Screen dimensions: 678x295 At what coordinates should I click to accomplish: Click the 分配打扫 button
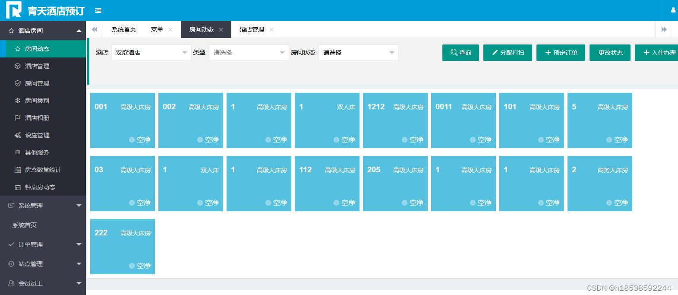(508, 53)
